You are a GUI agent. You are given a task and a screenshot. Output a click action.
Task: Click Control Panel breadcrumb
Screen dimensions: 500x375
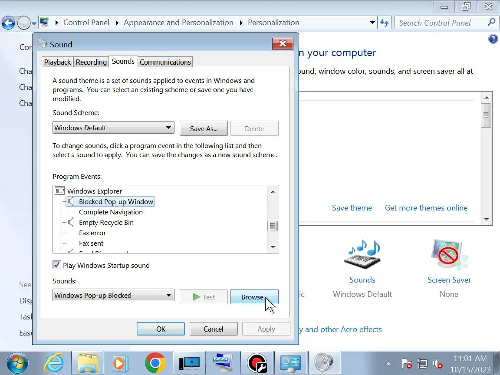tap(86, 23)
